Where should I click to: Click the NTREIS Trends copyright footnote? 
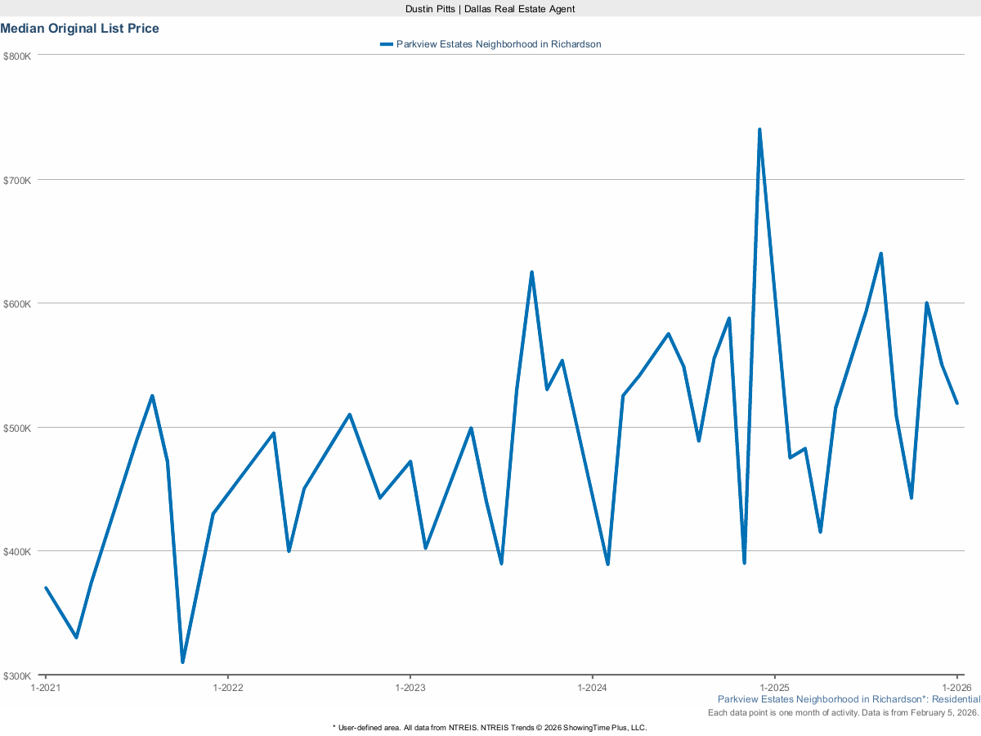click(x=490, y=727)
